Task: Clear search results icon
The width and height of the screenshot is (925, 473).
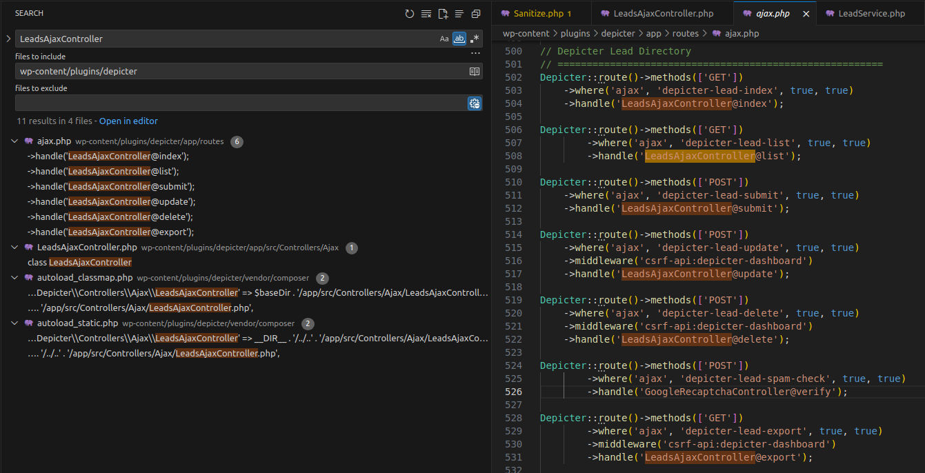Action: tap(426, 14)
